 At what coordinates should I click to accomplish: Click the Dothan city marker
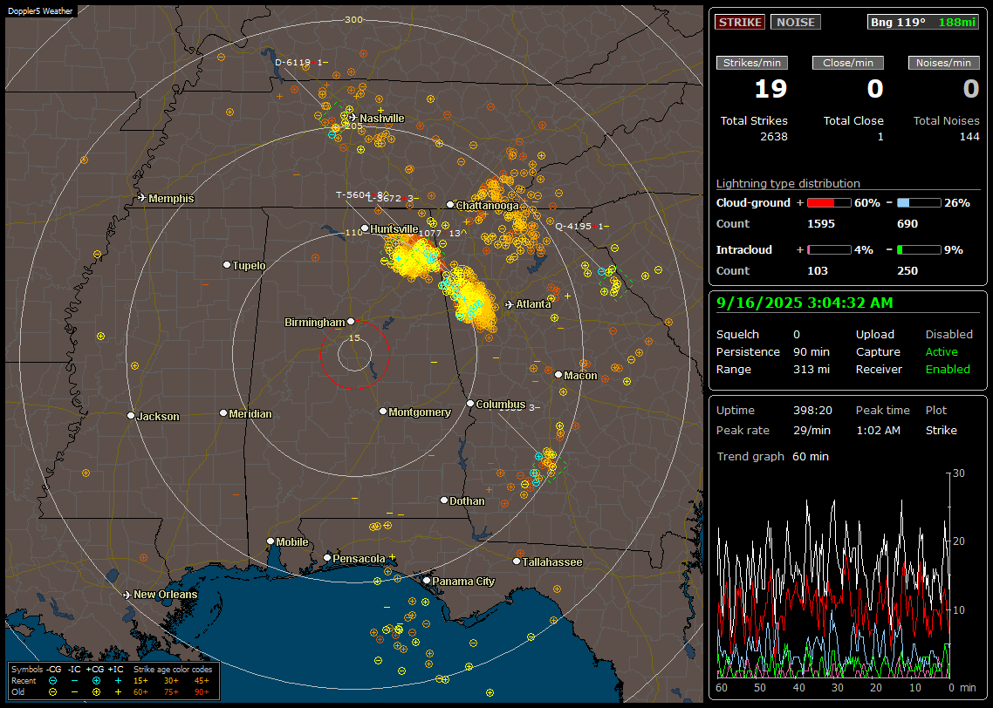click(444, 500)
